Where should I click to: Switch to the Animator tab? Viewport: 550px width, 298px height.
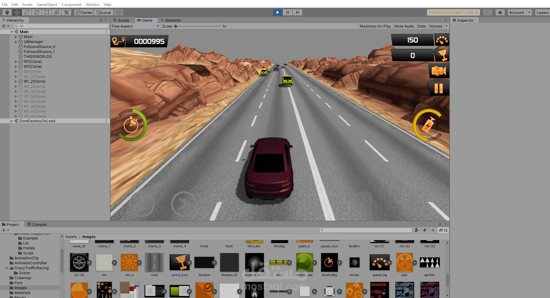171,20
